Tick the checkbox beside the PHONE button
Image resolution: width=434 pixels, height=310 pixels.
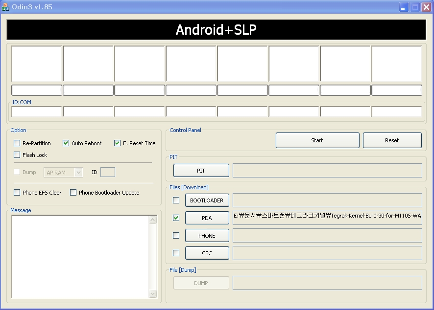click(176, 236)
